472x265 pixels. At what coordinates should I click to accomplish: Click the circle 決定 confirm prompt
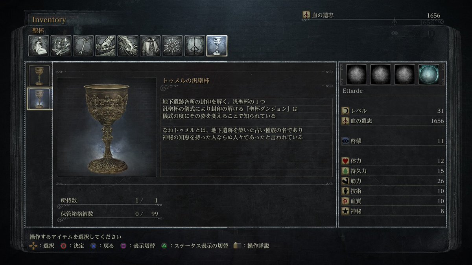tap(73, 246)
